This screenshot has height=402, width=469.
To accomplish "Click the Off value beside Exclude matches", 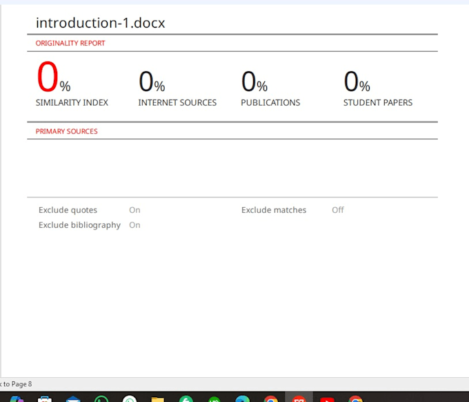I will point(338,210).
